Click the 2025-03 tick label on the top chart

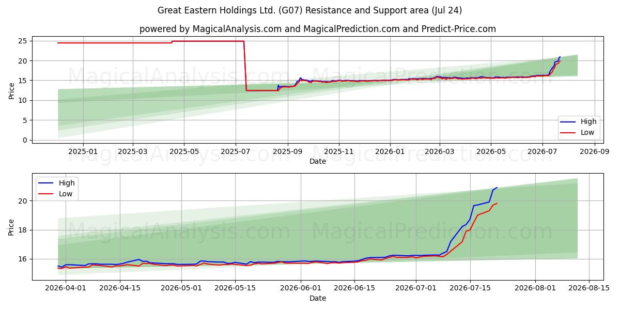[x=133, y=151]
